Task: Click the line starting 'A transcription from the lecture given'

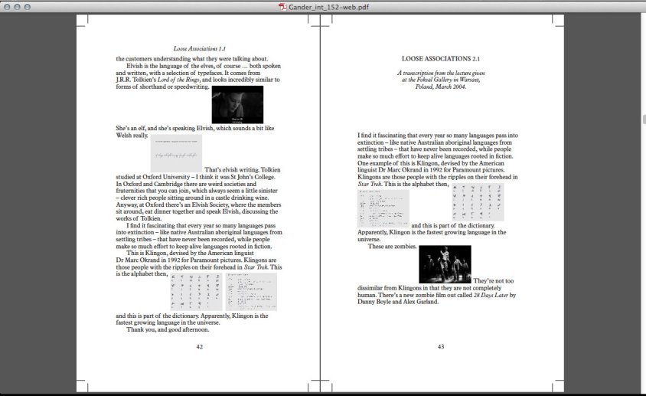Action: 441,73
